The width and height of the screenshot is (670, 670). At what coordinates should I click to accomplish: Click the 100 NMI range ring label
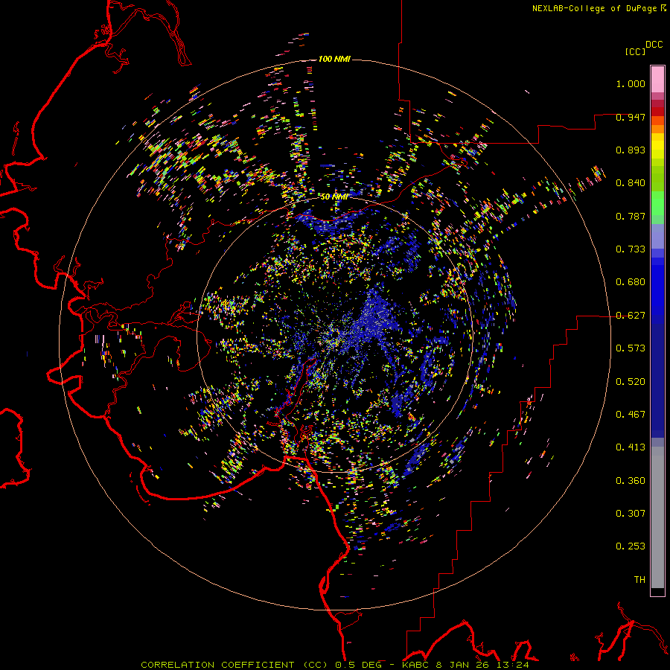tap(334, 59)
